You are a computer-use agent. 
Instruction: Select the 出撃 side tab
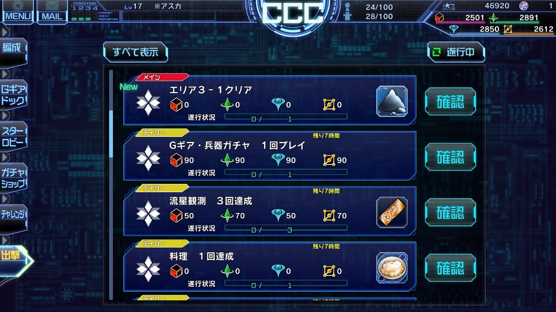(15, 256)
